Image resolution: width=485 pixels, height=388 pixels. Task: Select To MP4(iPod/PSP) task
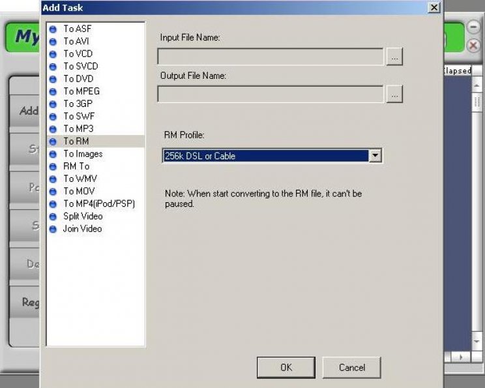[x=99, y=203]
